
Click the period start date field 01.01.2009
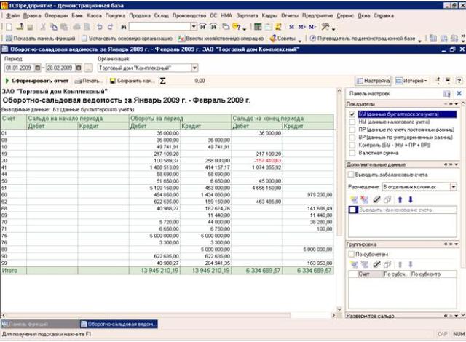tap(19, 68)
